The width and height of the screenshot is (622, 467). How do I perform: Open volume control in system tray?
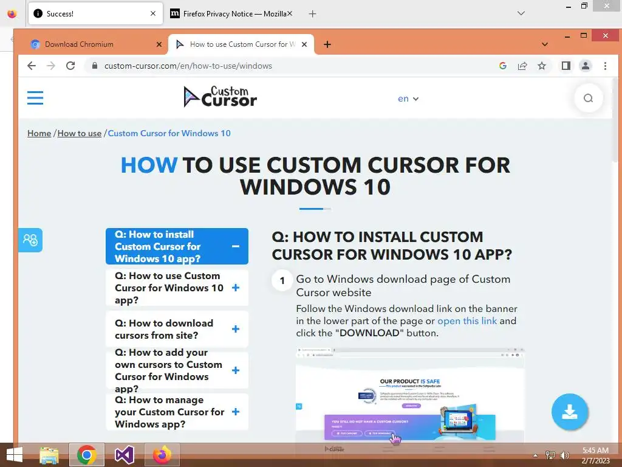(x=564, y=455)
